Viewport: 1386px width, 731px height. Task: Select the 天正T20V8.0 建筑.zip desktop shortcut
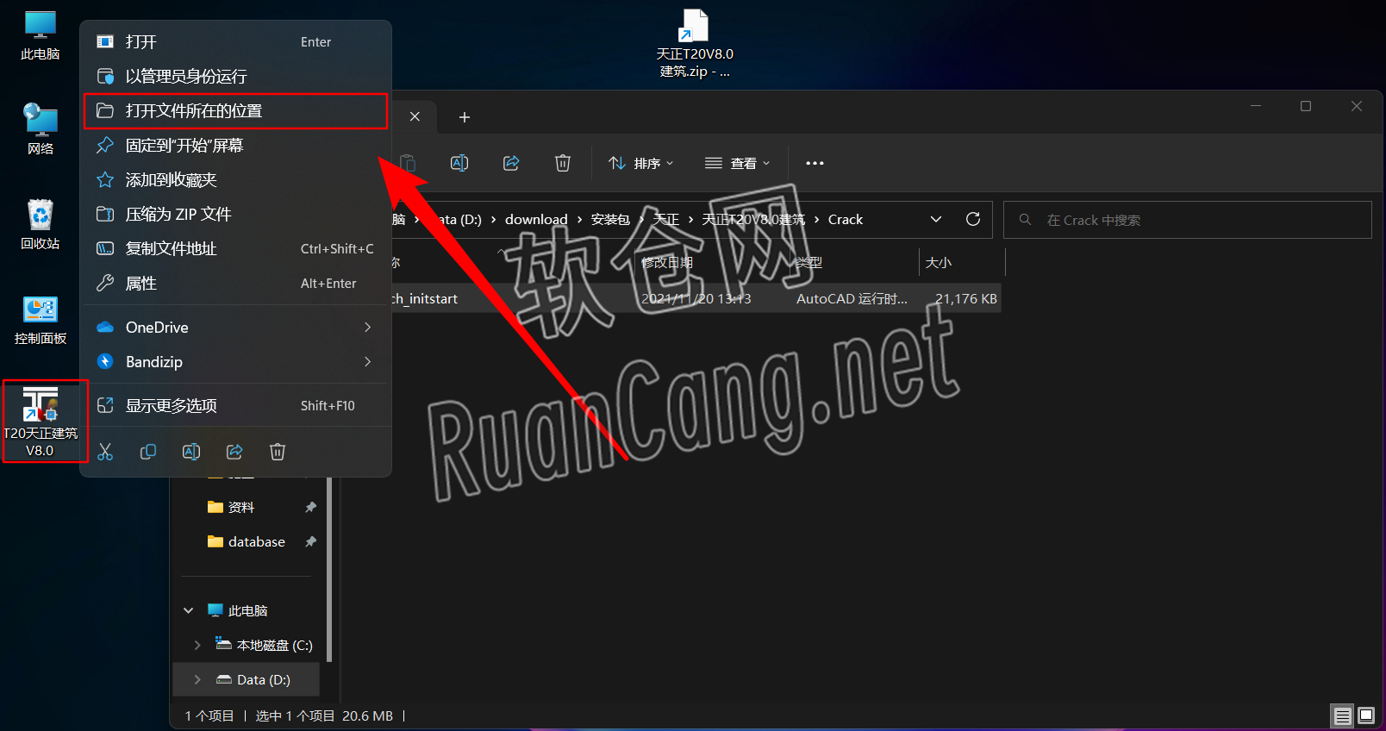coord(695,43)
